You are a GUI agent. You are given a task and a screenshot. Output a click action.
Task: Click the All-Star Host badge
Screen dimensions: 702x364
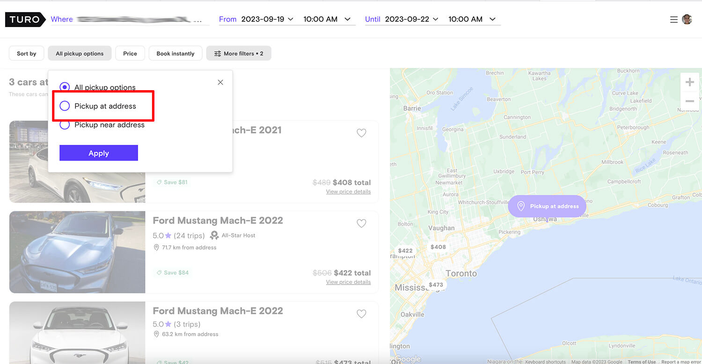coord(233,235)
